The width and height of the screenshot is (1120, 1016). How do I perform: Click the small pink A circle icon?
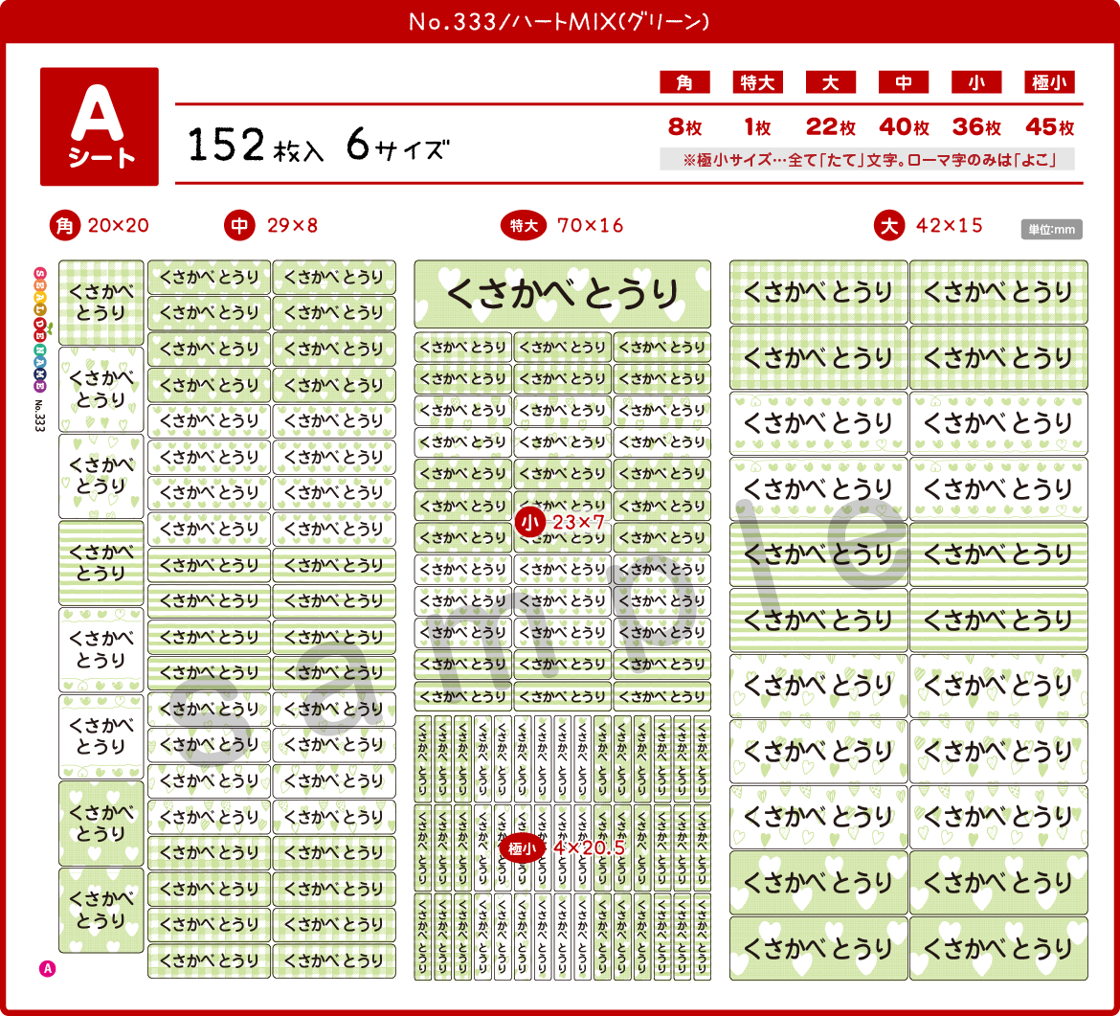(x=47, y=969)
